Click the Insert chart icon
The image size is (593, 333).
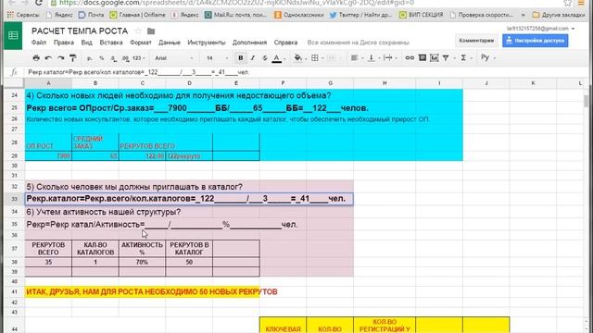(435, 57)
